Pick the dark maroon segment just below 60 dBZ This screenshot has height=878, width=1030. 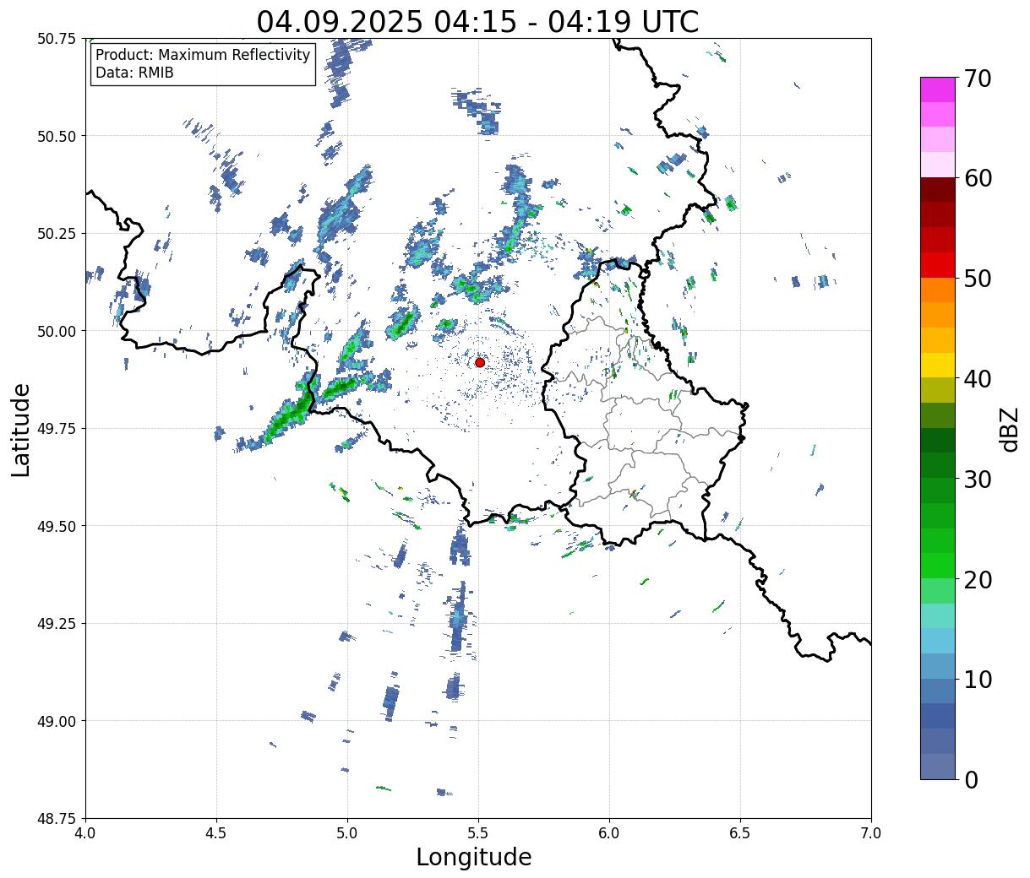point(938,190)
